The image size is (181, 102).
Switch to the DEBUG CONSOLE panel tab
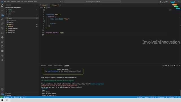pos(58,65)
